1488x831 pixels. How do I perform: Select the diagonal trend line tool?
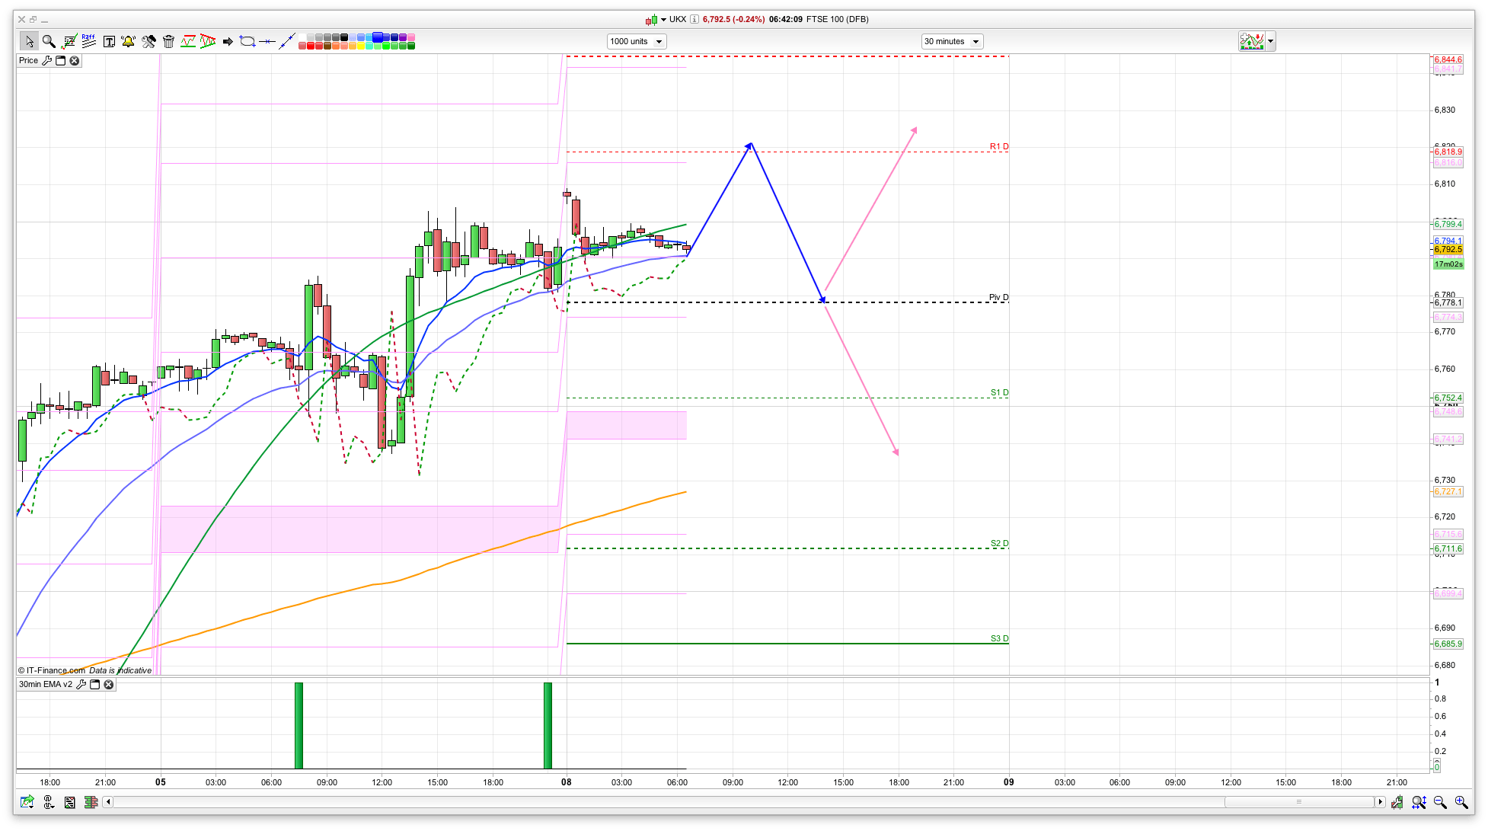(286, 41)
